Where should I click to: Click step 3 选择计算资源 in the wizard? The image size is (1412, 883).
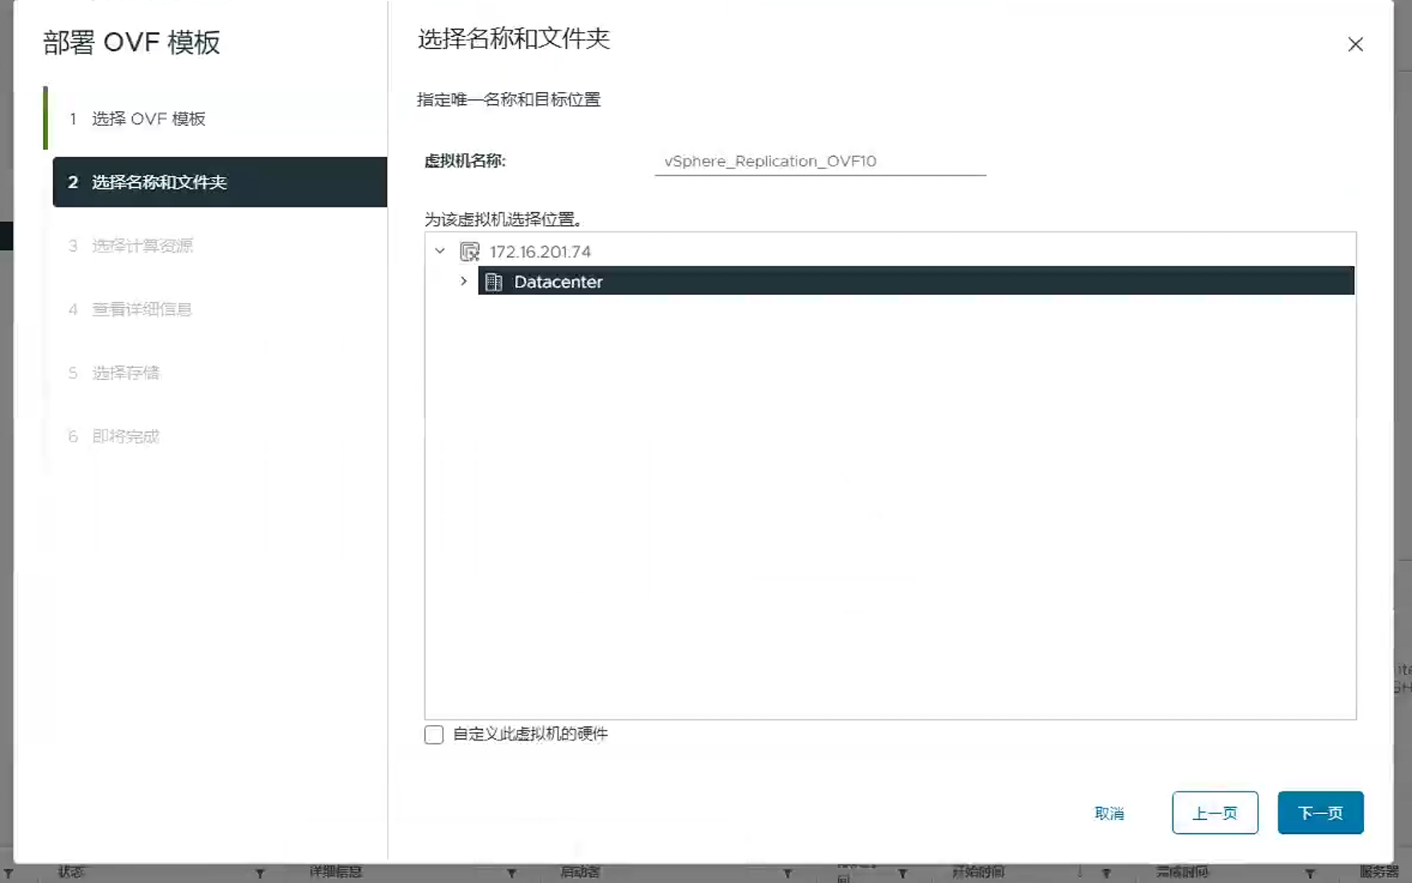tap(142, 246)
